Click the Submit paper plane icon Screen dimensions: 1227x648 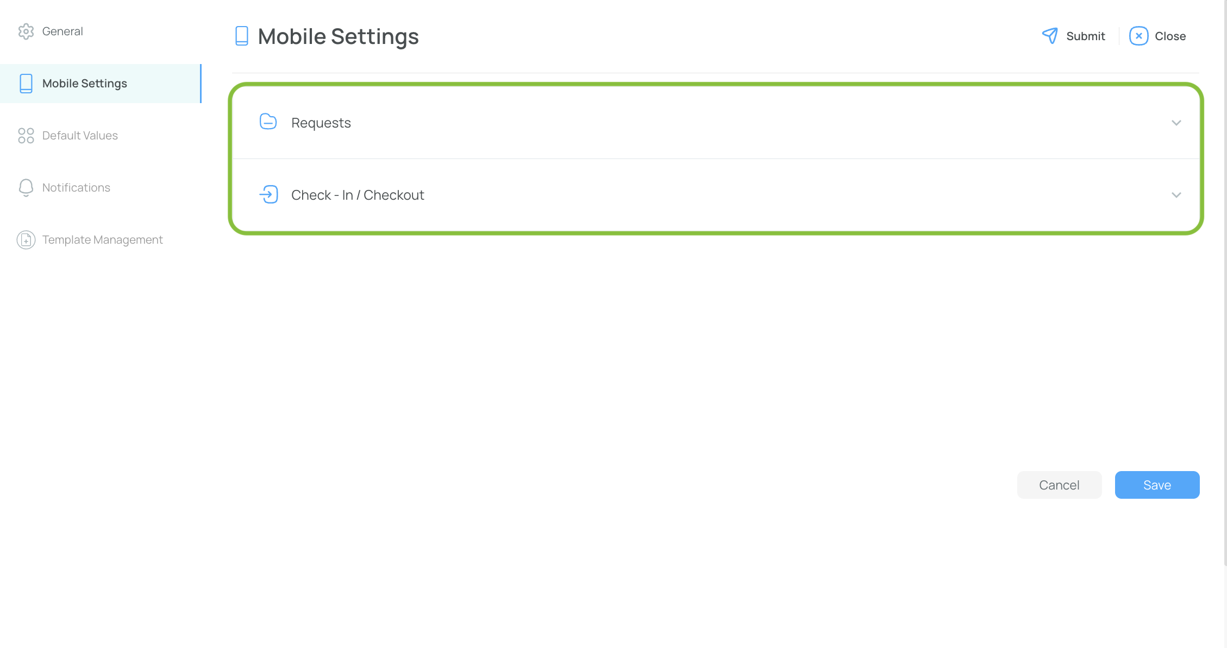pos(1050,36)
